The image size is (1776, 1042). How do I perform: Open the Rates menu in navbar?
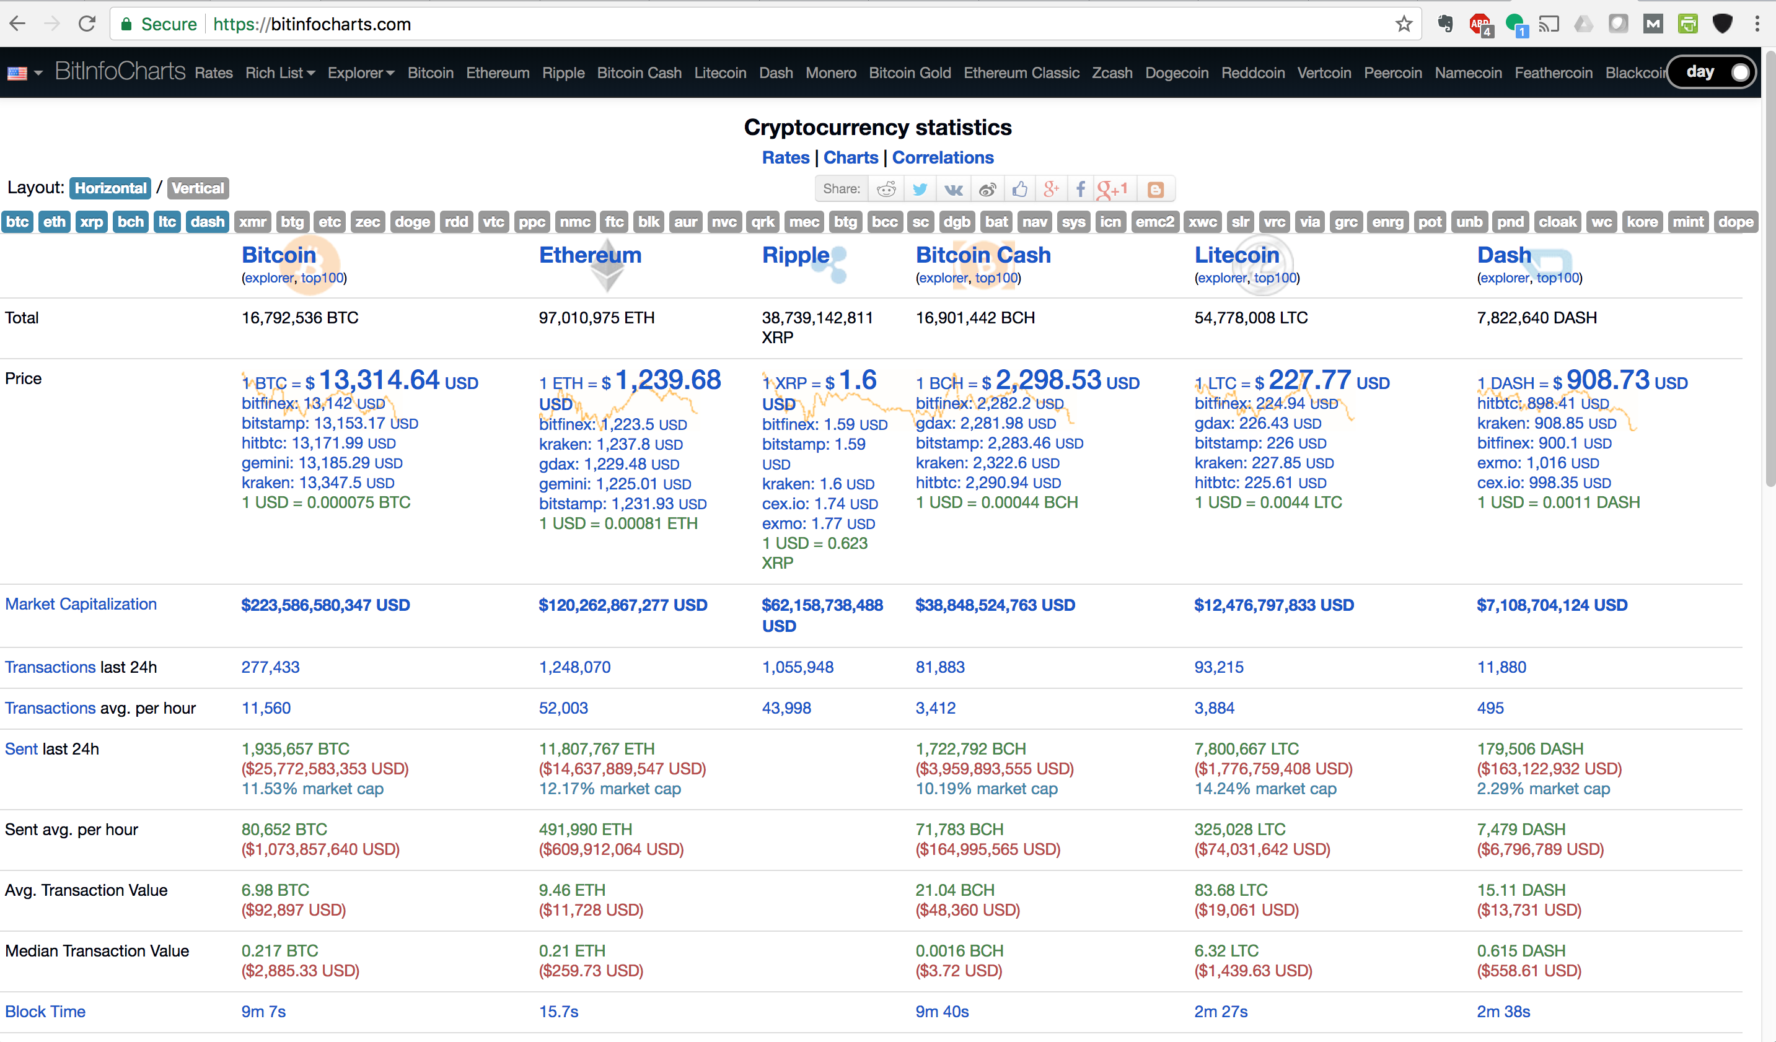(214, 73)
